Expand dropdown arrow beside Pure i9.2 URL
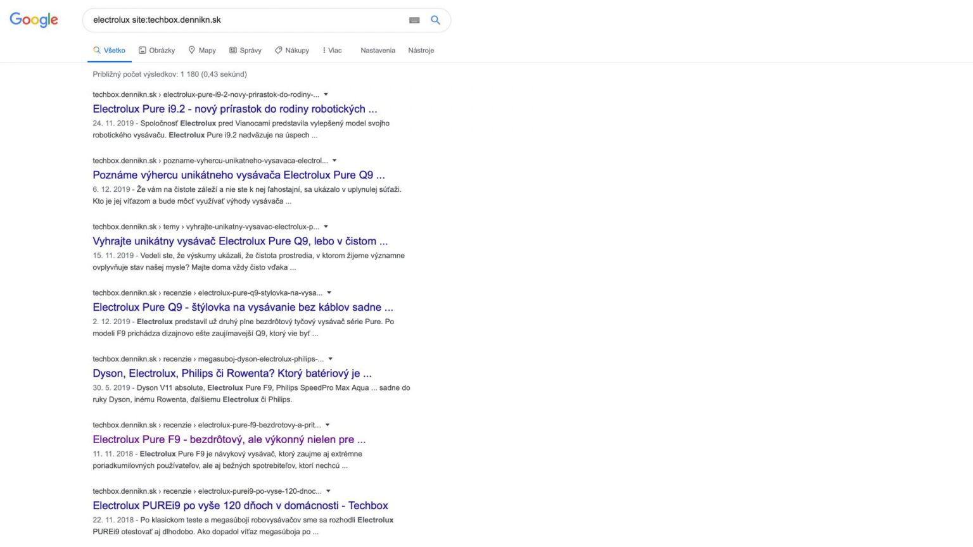973x547 pixels. click(326, 94)
